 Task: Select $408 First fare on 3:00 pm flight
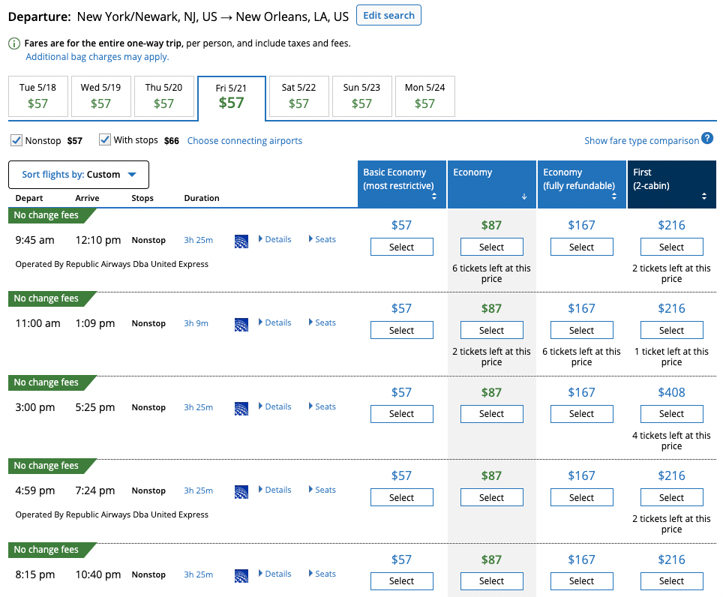pyautogui.click(x=671, y=414)
